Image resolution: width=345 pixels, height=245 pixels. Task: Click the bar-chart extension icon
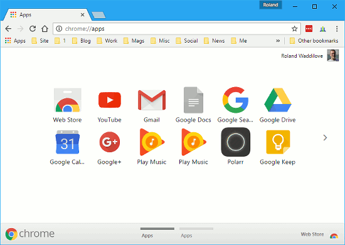(x=323, y=29)
